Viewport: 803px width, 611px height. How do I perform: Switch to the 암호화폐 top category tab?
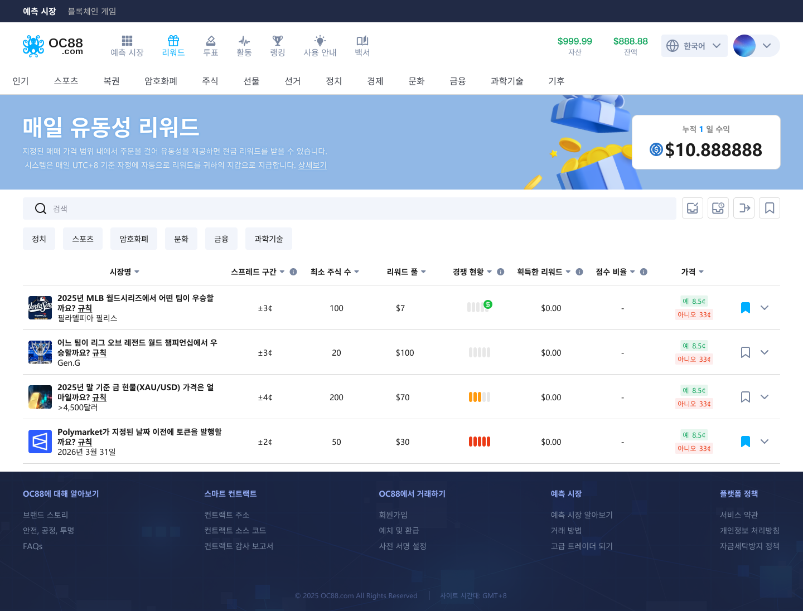pyautogui.click(x=161, y=81)
